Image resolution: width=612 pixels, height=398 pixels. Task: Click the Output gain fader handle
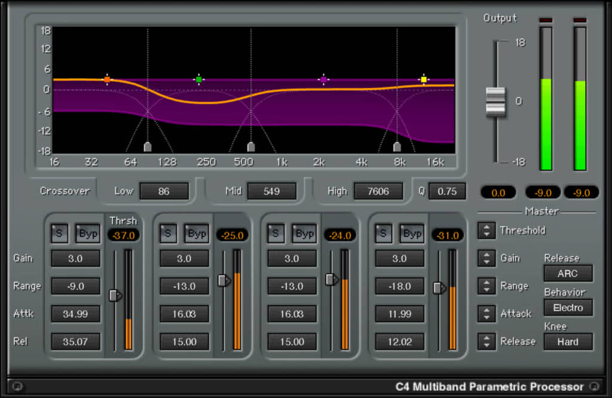click(x=495, y=102)
